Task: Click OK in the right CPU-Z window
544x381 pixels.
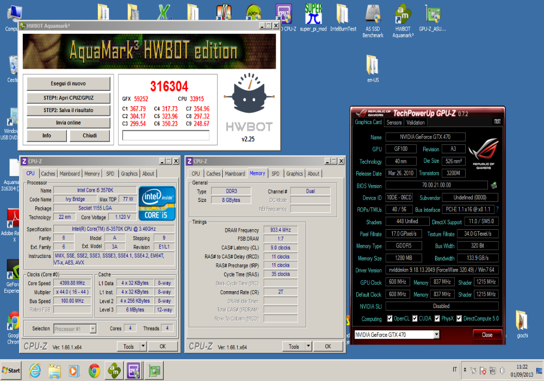Action: coord(328,346)
